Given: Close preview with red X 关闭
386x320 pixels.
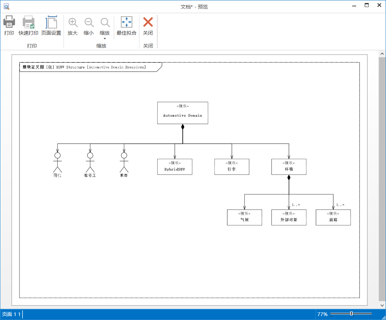Looking at the screenshot, I should click(148, 22).
